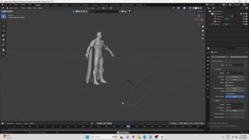The image size is (249, 140).
Task: Switch to the Animation workspace tab
Action: [x=95, y=5]
